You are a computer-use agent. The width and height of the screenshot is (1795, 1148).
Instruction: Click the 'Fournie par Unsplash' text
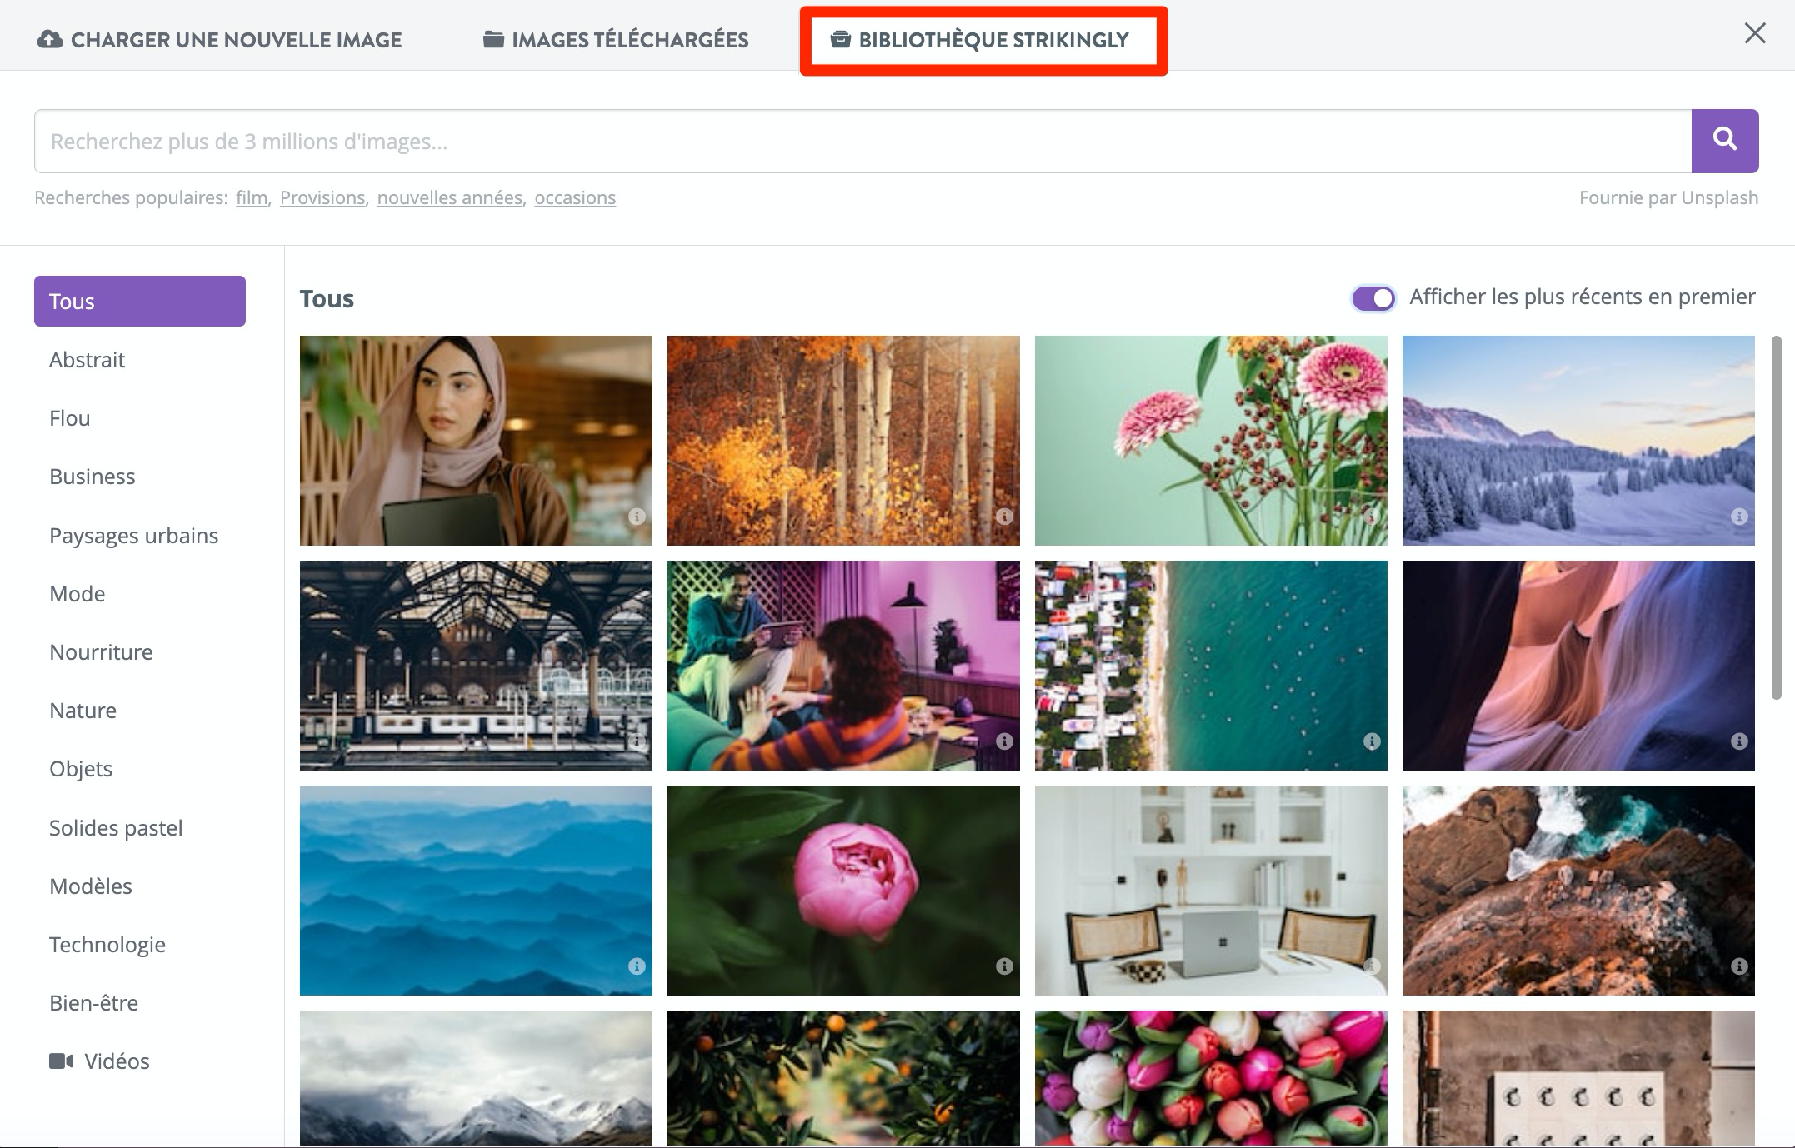[1668, 197]
